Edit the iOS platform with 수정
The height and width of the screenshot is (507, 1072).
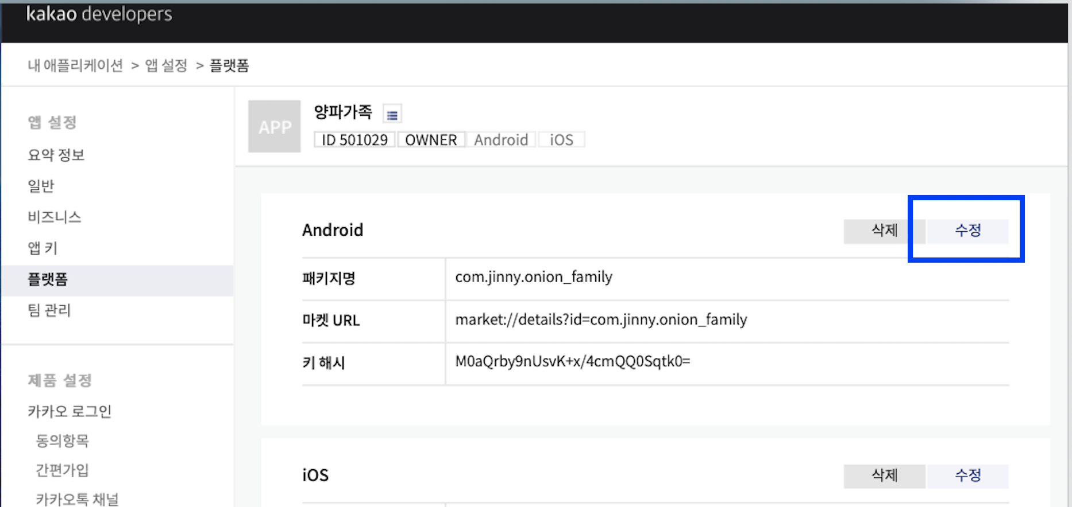968,476
